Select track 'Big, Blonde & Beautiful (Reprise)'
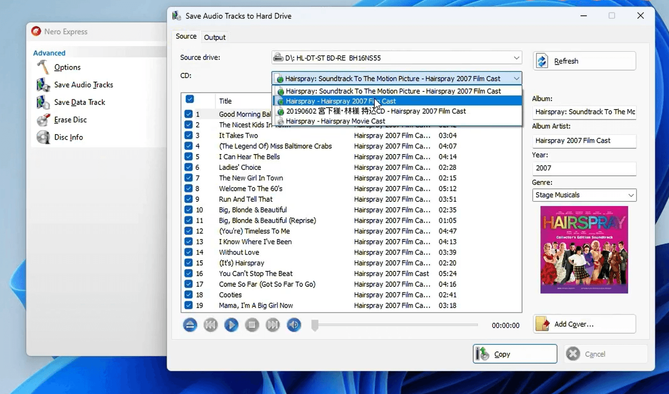The image size is (669, 394). [x=267, y=221]
